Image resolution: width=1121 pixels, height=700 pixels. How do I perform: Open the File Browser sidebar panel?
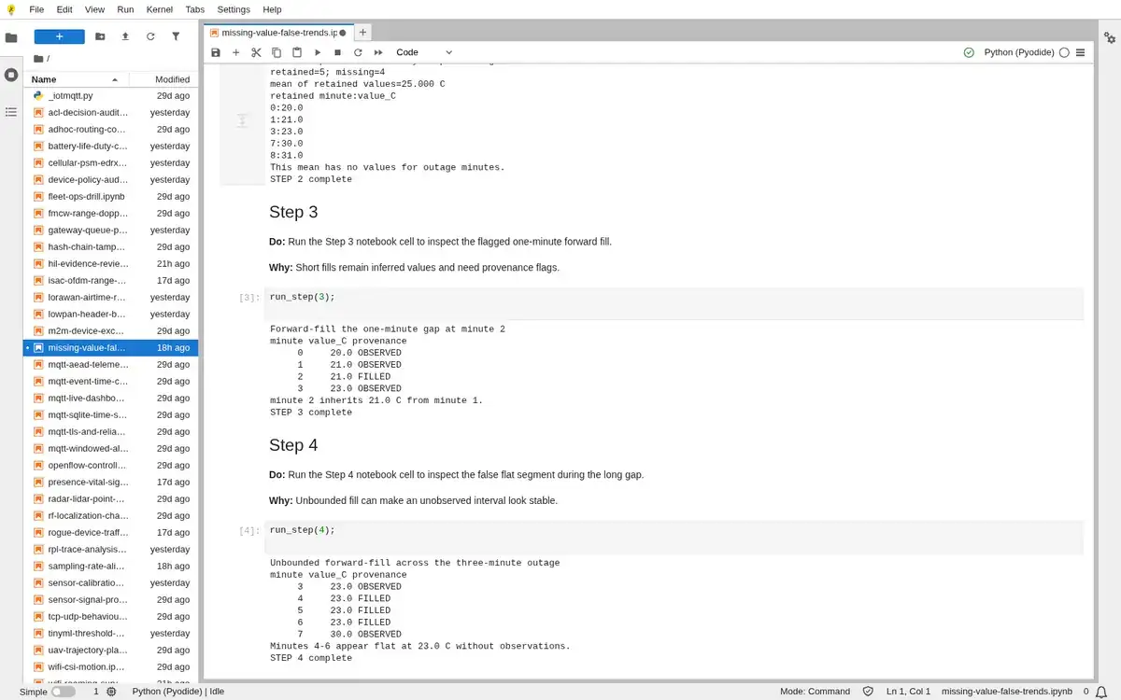point(11,38)
